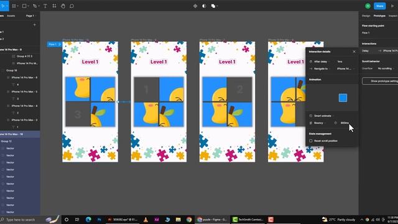Switch to the Assets tab

[11, 16]
